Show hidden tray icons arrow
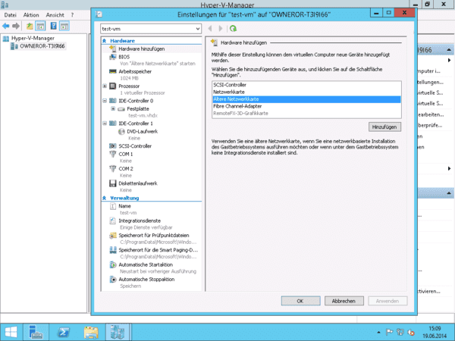The width and height of the screenshot is (455, 341). point(378,333)
